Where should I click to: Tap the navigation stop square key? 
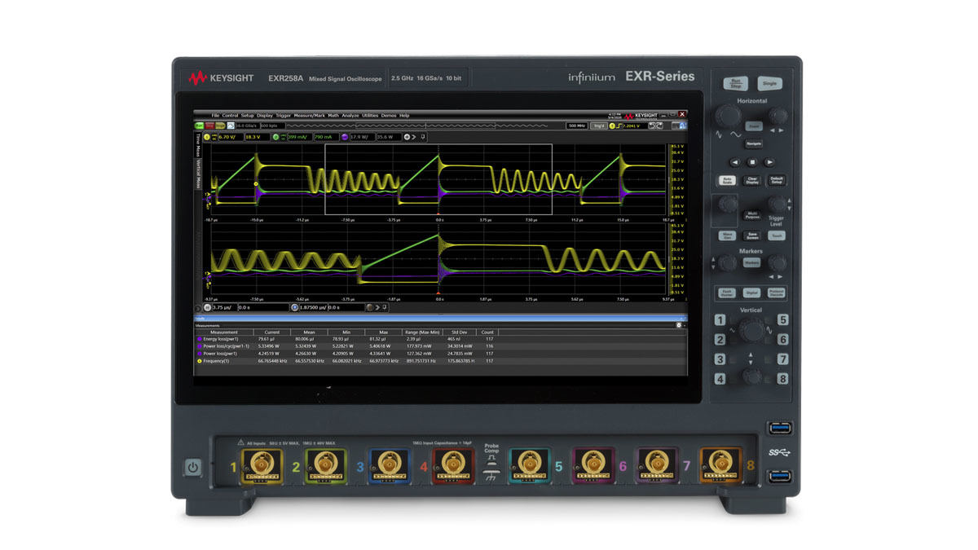pyautogui.click(x=752, y=161)
